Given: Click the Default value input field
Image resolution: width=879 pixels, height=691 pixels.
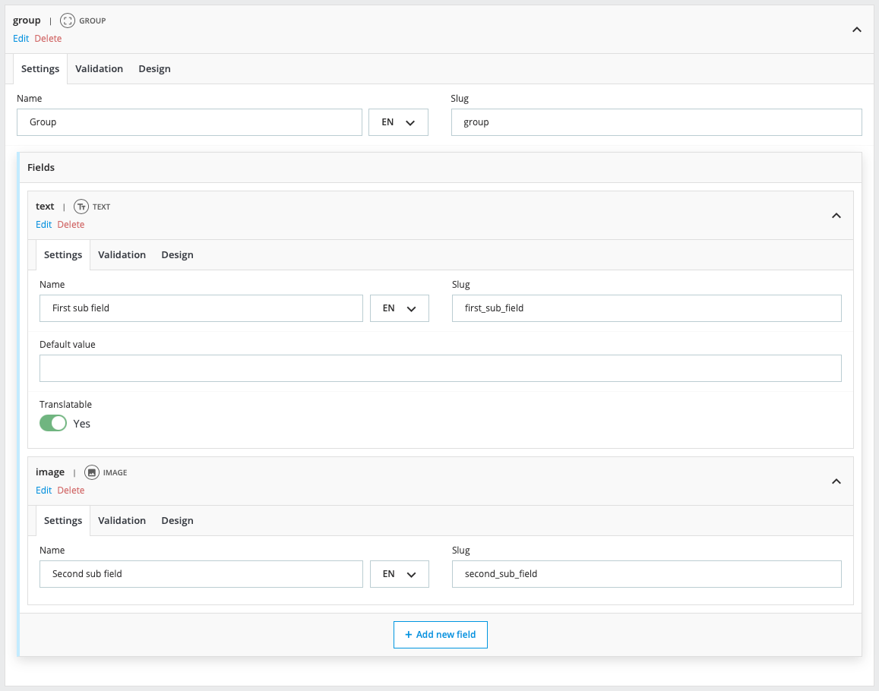Looking at the screenshot, I should (x=440, y=368).
